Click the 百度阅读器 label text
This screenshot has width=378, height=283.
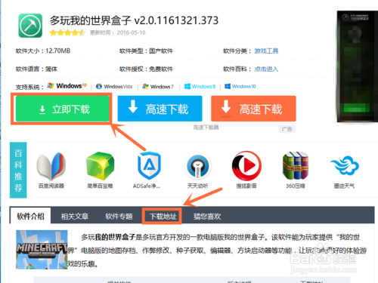51,186
